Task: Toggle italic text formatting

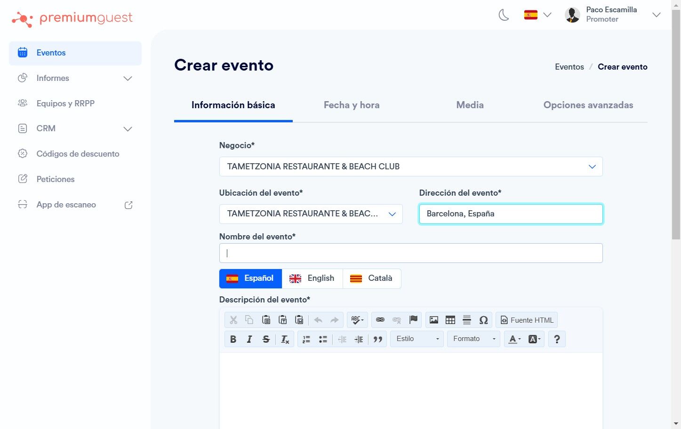Action: 249,339
